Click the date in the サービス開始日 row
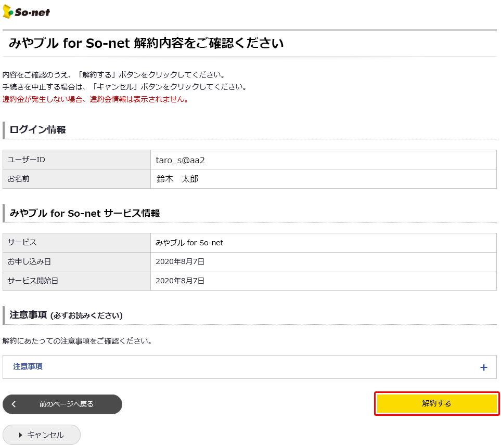This screenshot has width=501, height=447. tap(180, 281)
